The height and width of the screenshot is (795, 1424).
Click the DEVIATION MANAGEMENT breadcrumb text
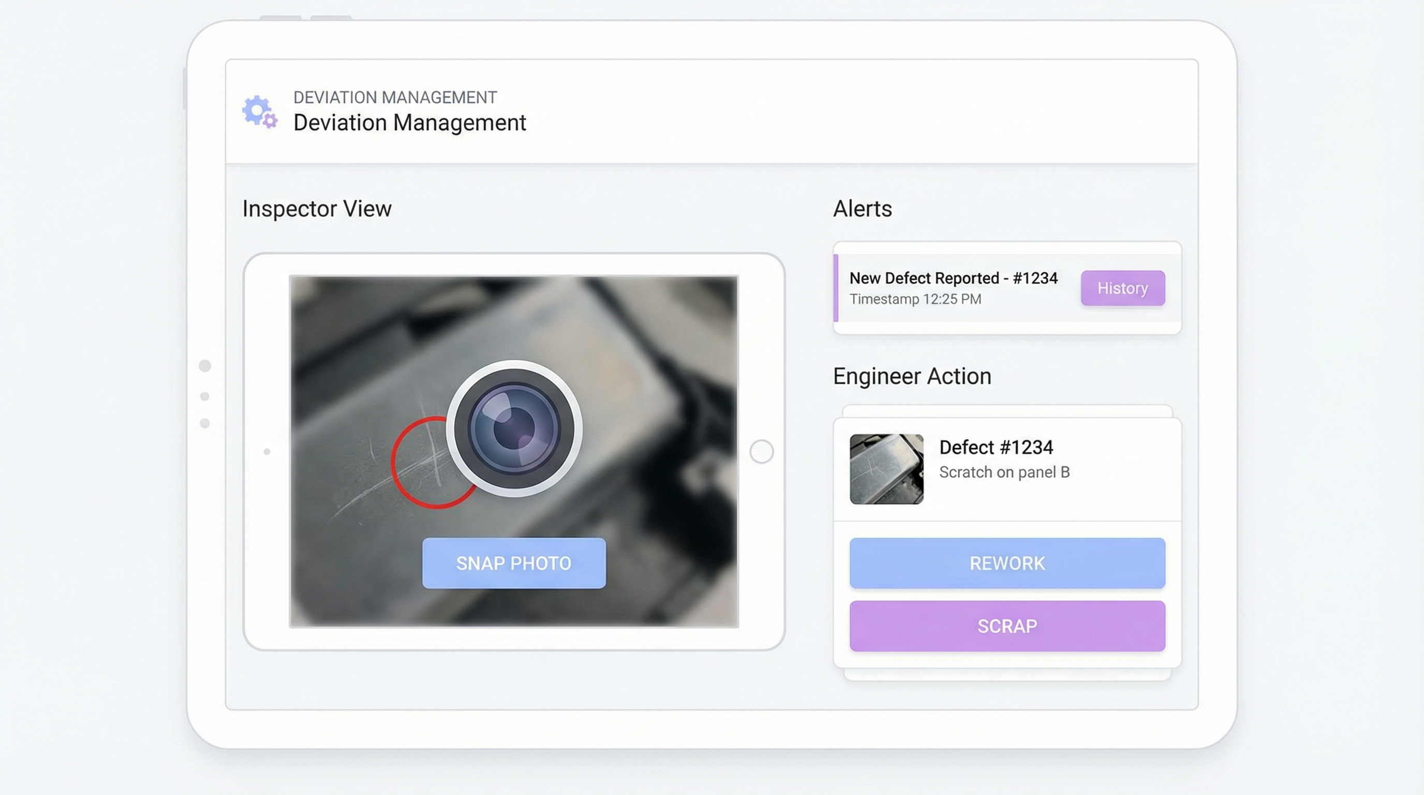(395, 97)
